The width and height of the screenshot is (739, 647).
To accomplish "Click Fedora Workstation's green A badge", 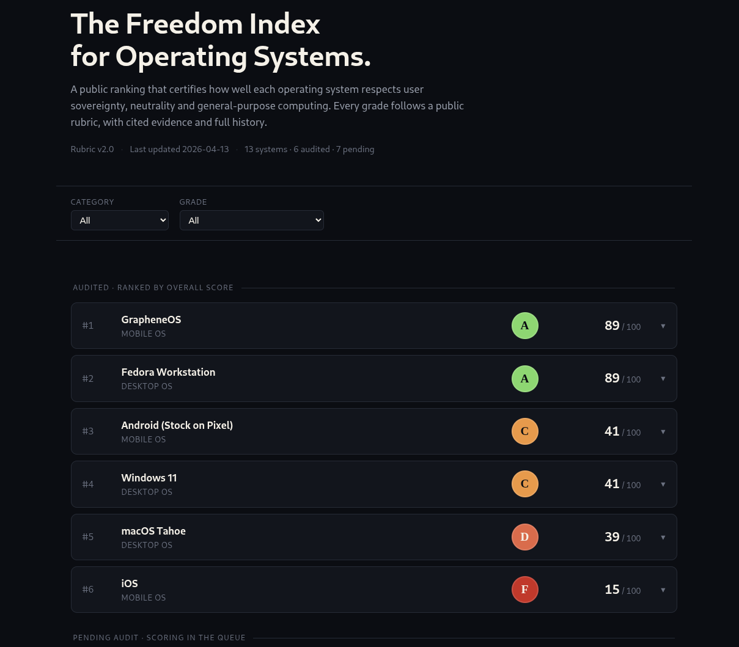I will point(524,378).
